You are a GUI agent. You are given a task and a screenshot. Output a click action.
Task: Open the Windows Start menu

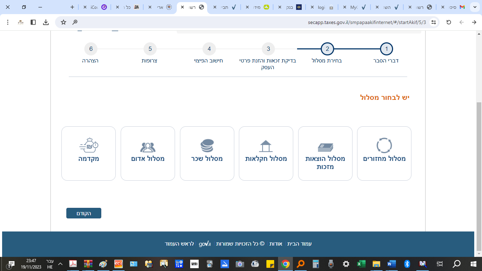coord(474,264)
